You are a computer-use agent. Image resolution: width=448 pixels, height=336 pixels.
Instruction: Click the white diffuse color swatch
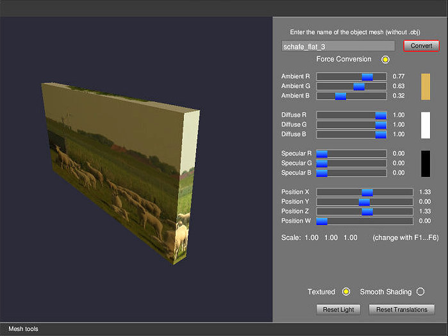[x=426, y=125]
